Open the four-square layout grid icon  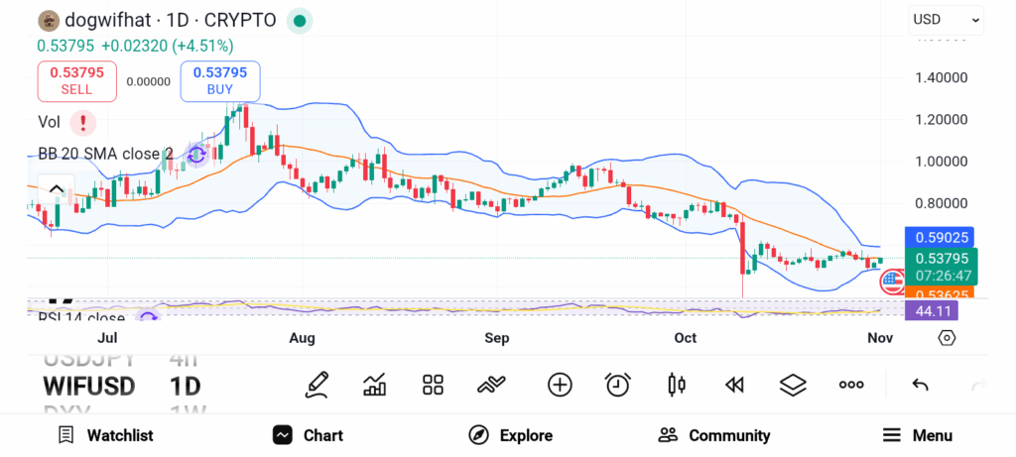(x=433, y=385)
